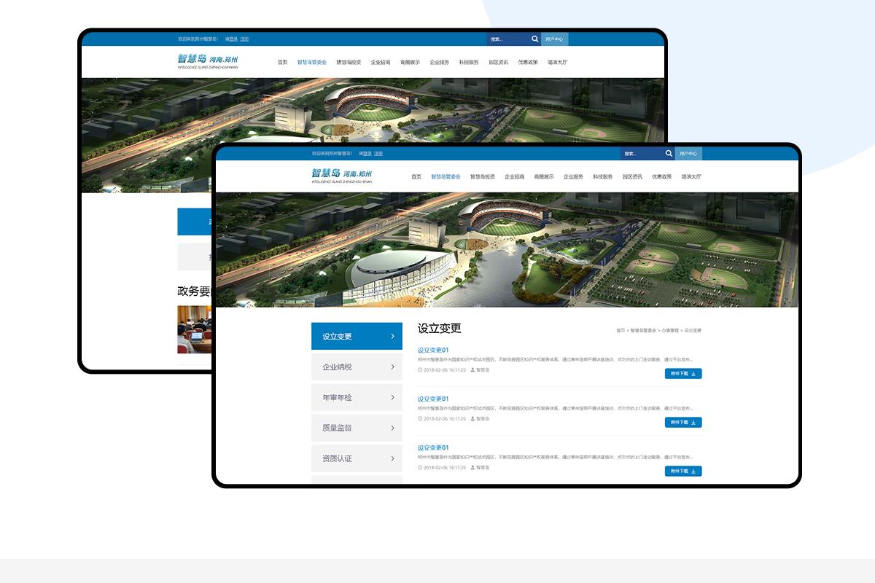Click 首页 in the breadcrumb trail

tap(621, 331)
